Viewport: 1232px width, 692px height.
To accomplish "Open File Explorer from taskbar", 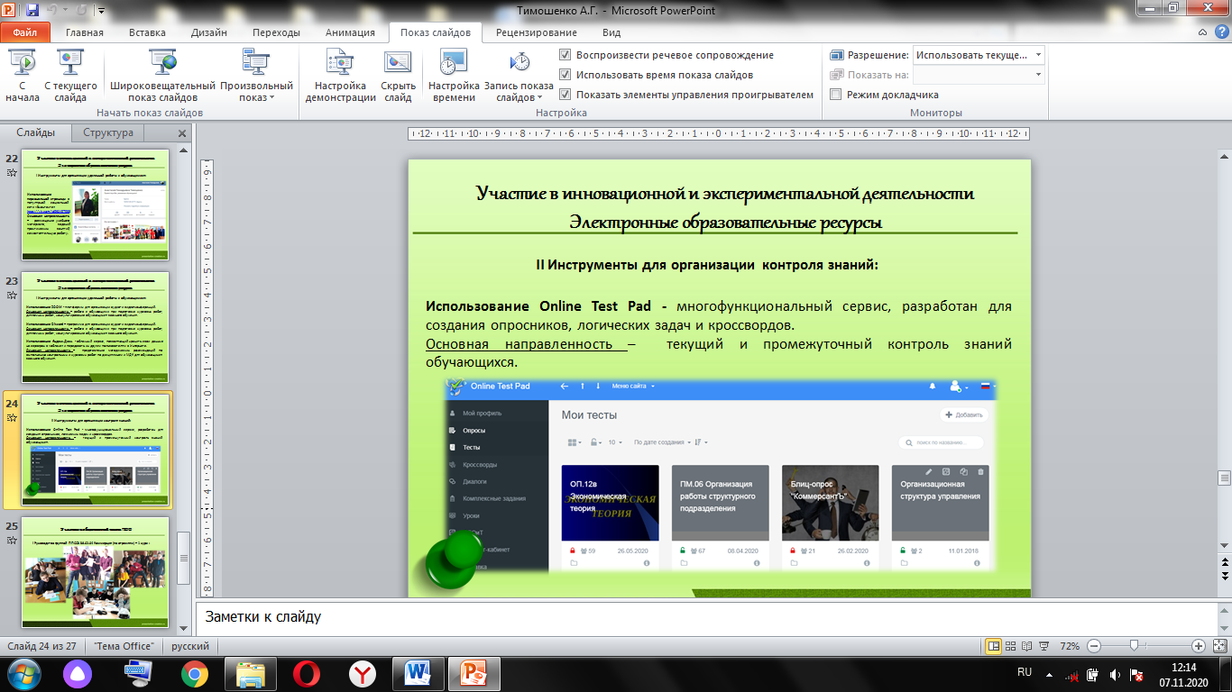I will pos(251,673).
